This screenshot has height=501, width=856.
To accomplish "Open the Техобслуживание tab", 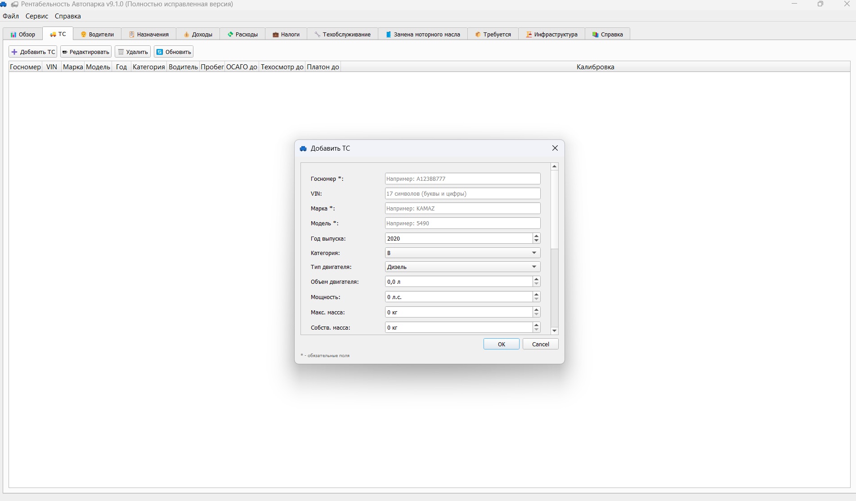I will [x=343, y=34].
